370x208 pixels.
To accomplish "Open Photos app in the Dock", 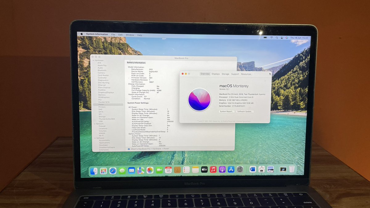I will tap(150, 170).
